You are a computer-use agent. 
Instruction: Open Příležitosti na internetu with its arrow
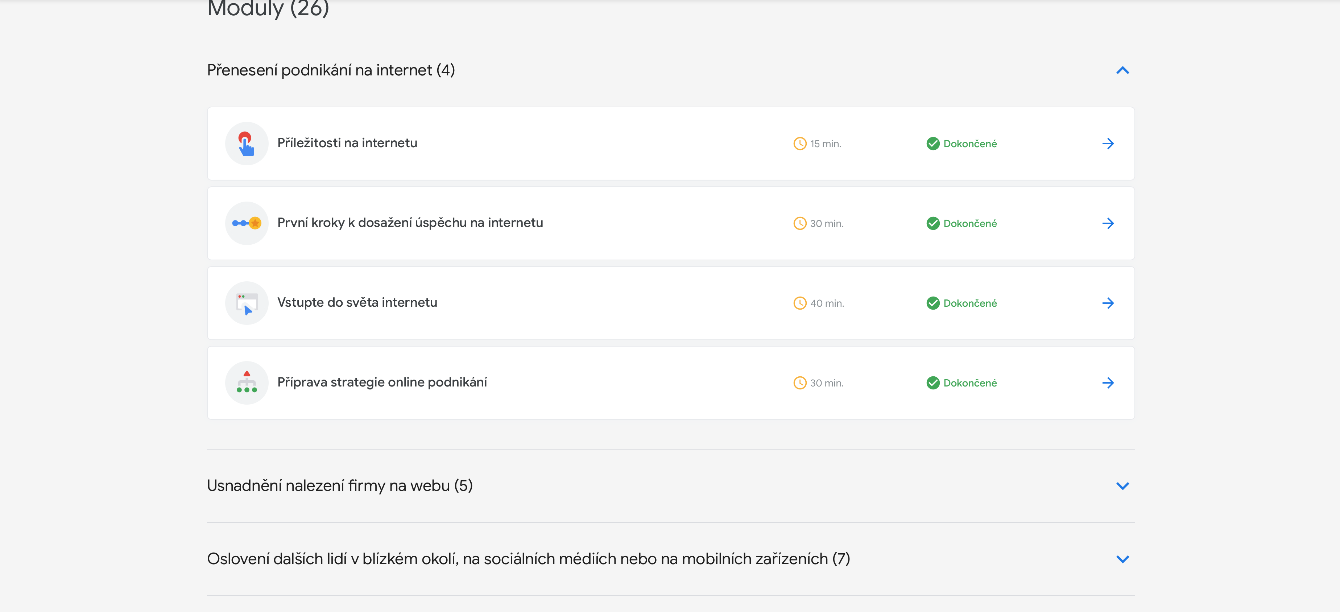1108,144
